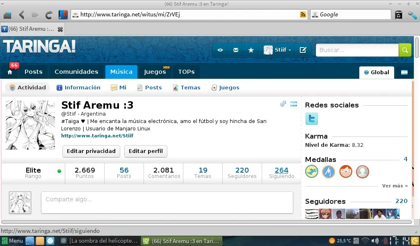Open the taskbar Menu button
Image resolution: width=420 pixels, height=246 pixels.
click(12, 241)
